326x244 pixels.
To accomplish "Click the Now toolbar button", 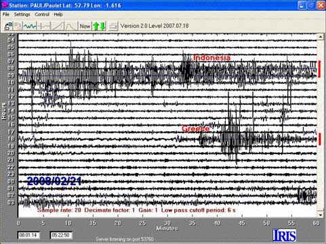I will [x=85, y=26].
